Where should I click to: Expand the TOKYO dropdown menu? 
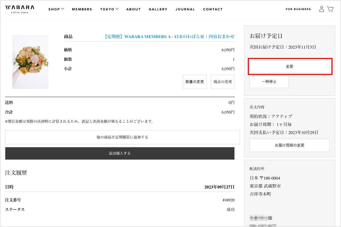[109, 9]
